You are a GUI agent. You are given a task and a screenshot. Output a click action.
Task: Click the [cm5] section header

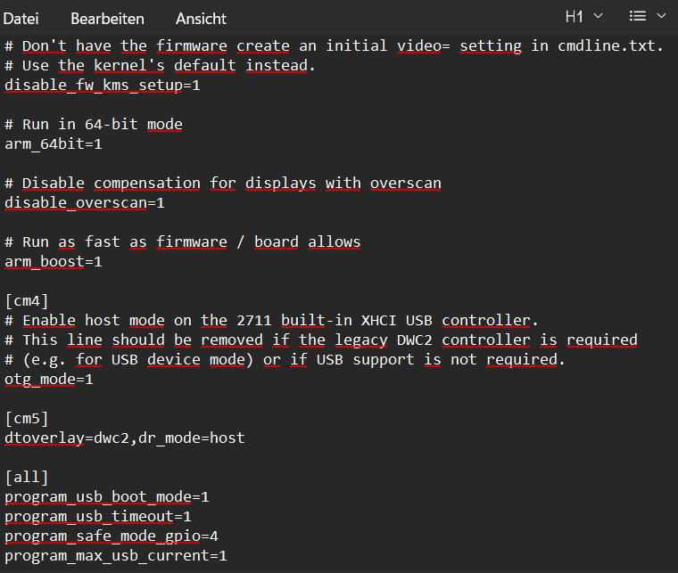[27, 418]
